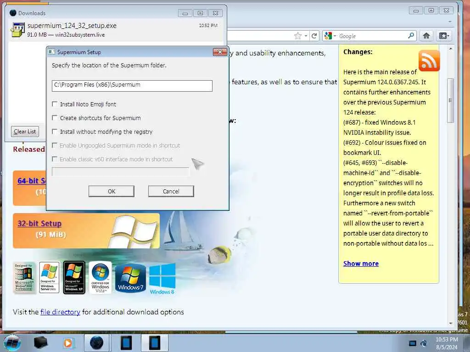Click the Designed for Windows XP badge

point(74,278)
